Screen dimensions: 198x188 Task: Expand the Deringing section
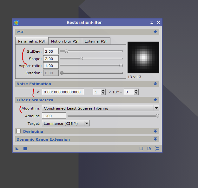tap(155, 131)
